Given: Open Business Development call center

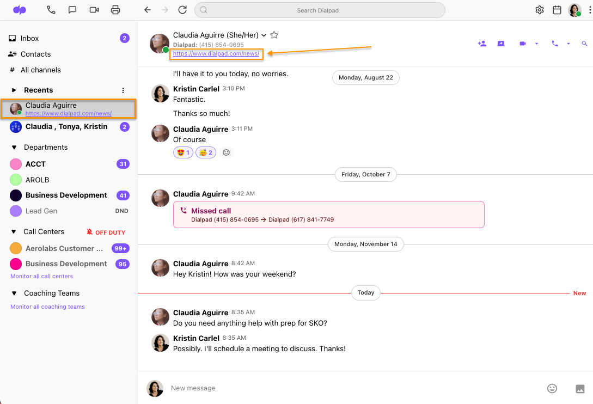Looking at the screenshot, I should pyautogui.click(x=69, y=264).
